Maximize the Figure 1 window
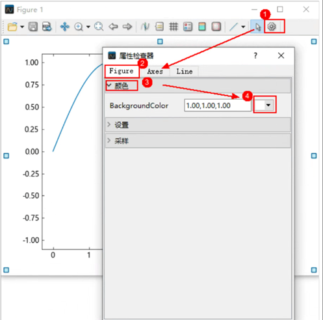This screenshot has width=323, height=320. pyautogui.click(x=280, y=9)
